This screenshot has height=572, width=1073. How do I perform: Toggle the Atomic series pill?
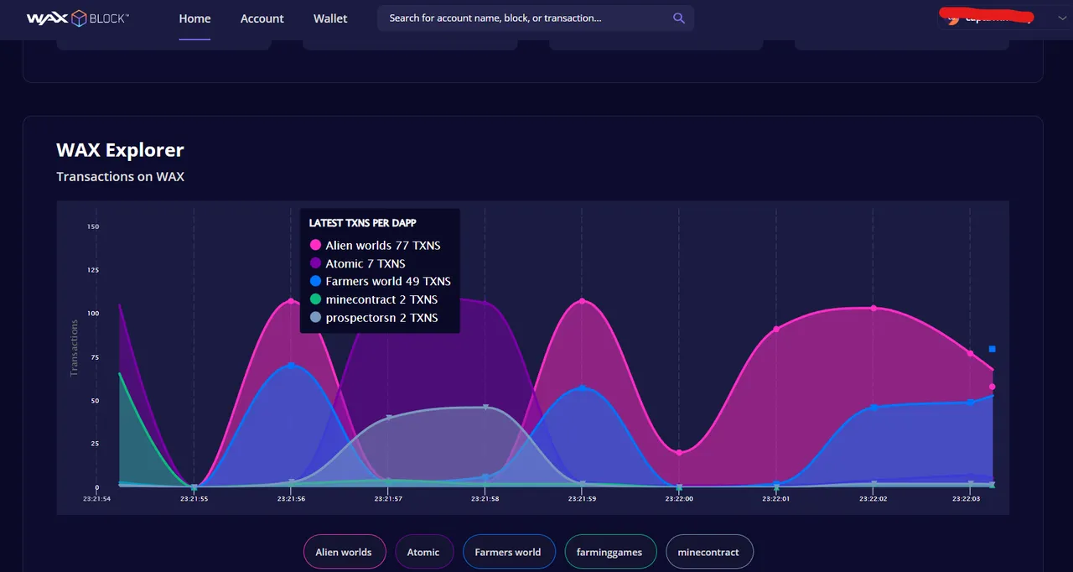pyautogui.click(x=423, y=552)
